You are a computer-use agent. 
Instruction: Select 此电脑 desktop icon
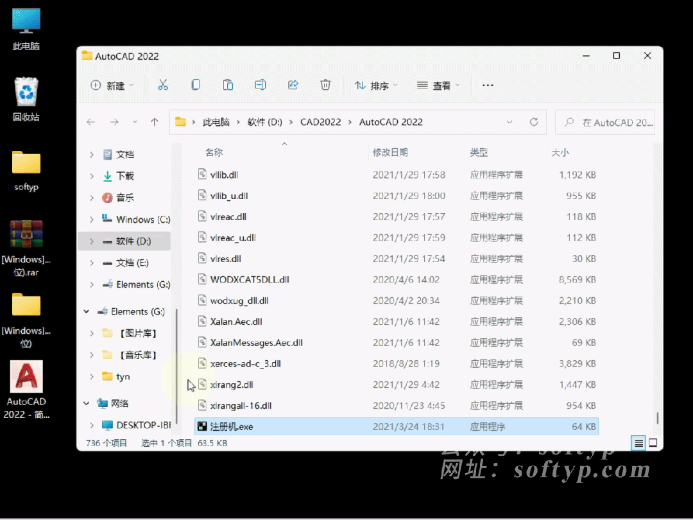tap(26, 29)
